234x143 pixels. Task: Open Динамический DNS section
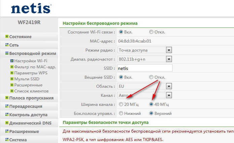pyautogui.click(x=30, y=123)
